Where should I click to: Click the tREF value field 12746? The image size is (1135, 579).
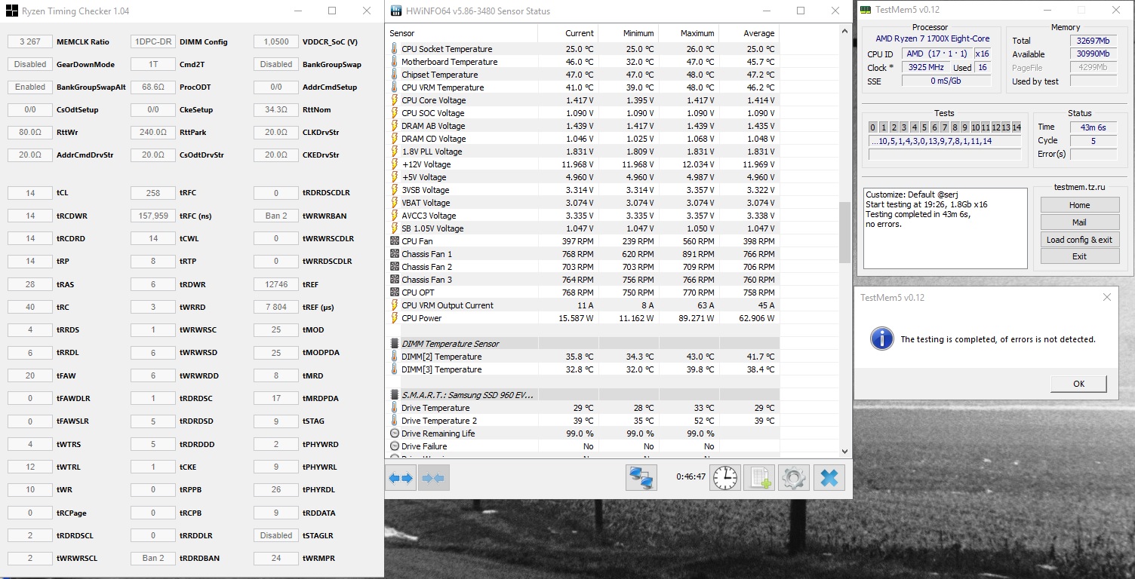(x=276, y=284)
